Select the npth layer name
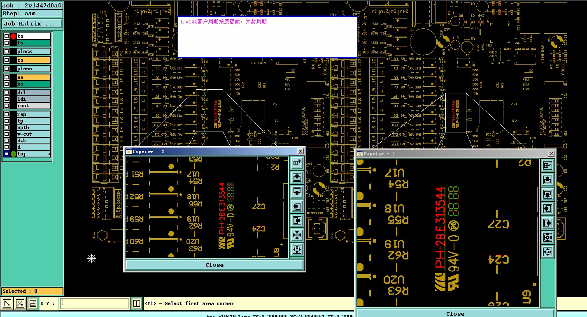 pos(33,127)
